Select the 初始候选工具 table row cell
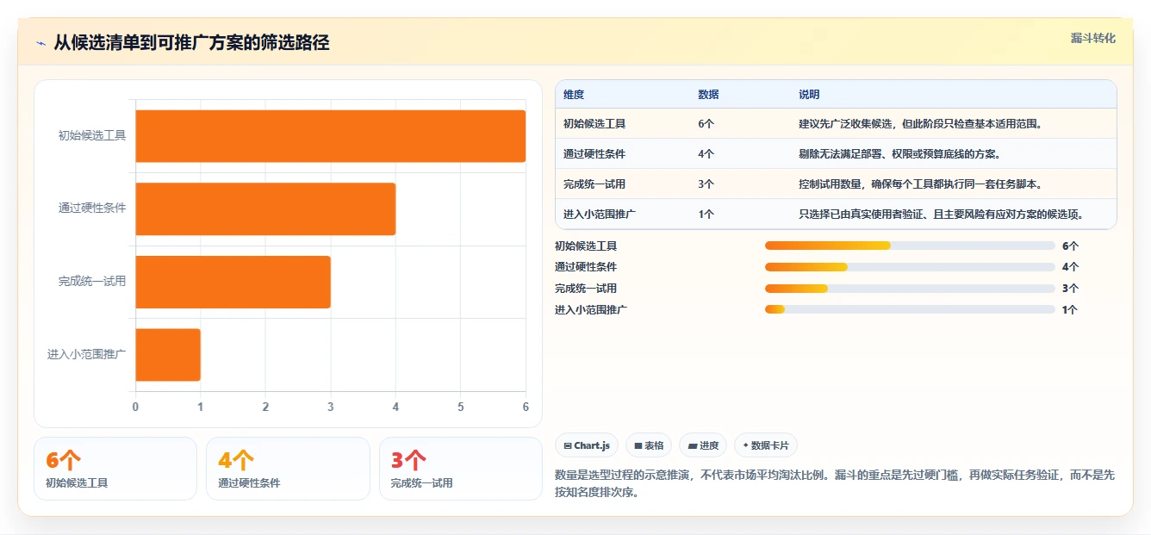Viewport: 1151px width, 535px height. click(594, 124)
